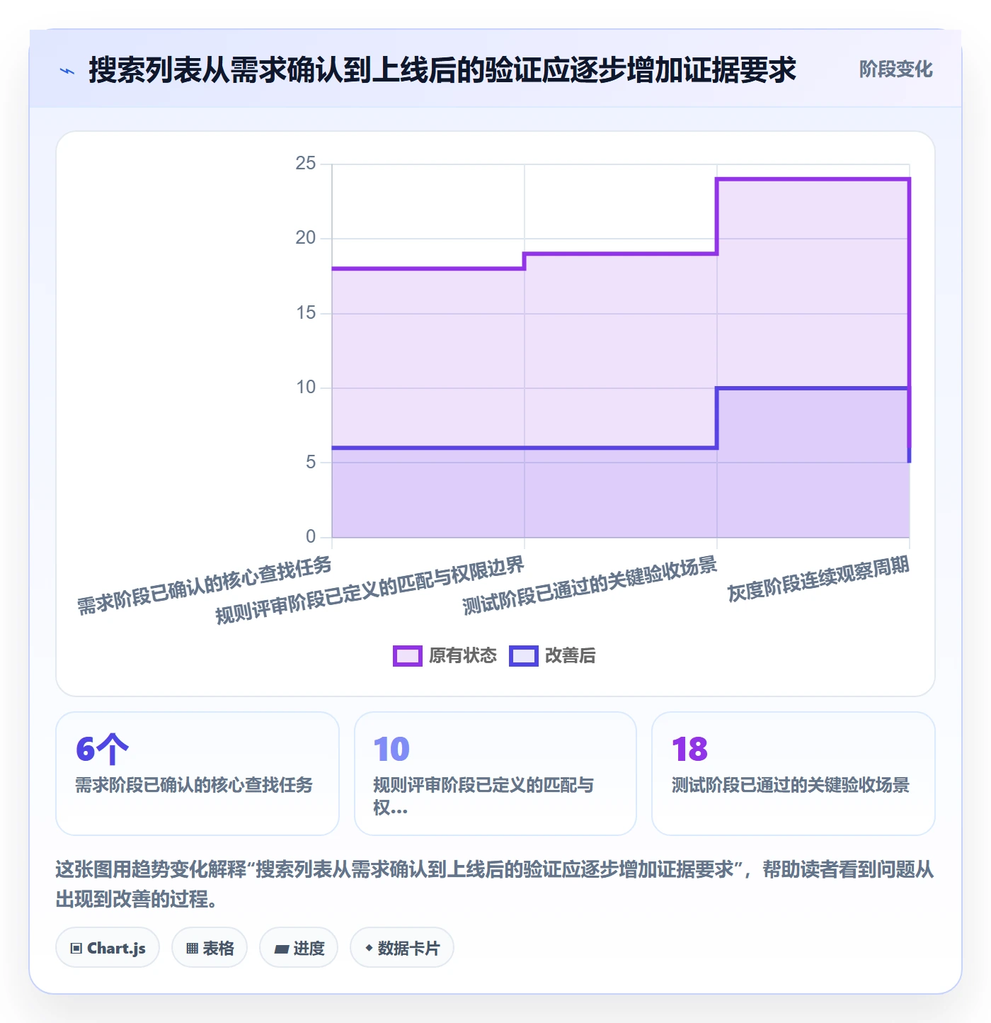Screen dimensions: 991x1023
Task: Click x-axis label 规则评审阶段已定义的匹配与权限边界
Action: 370,590
